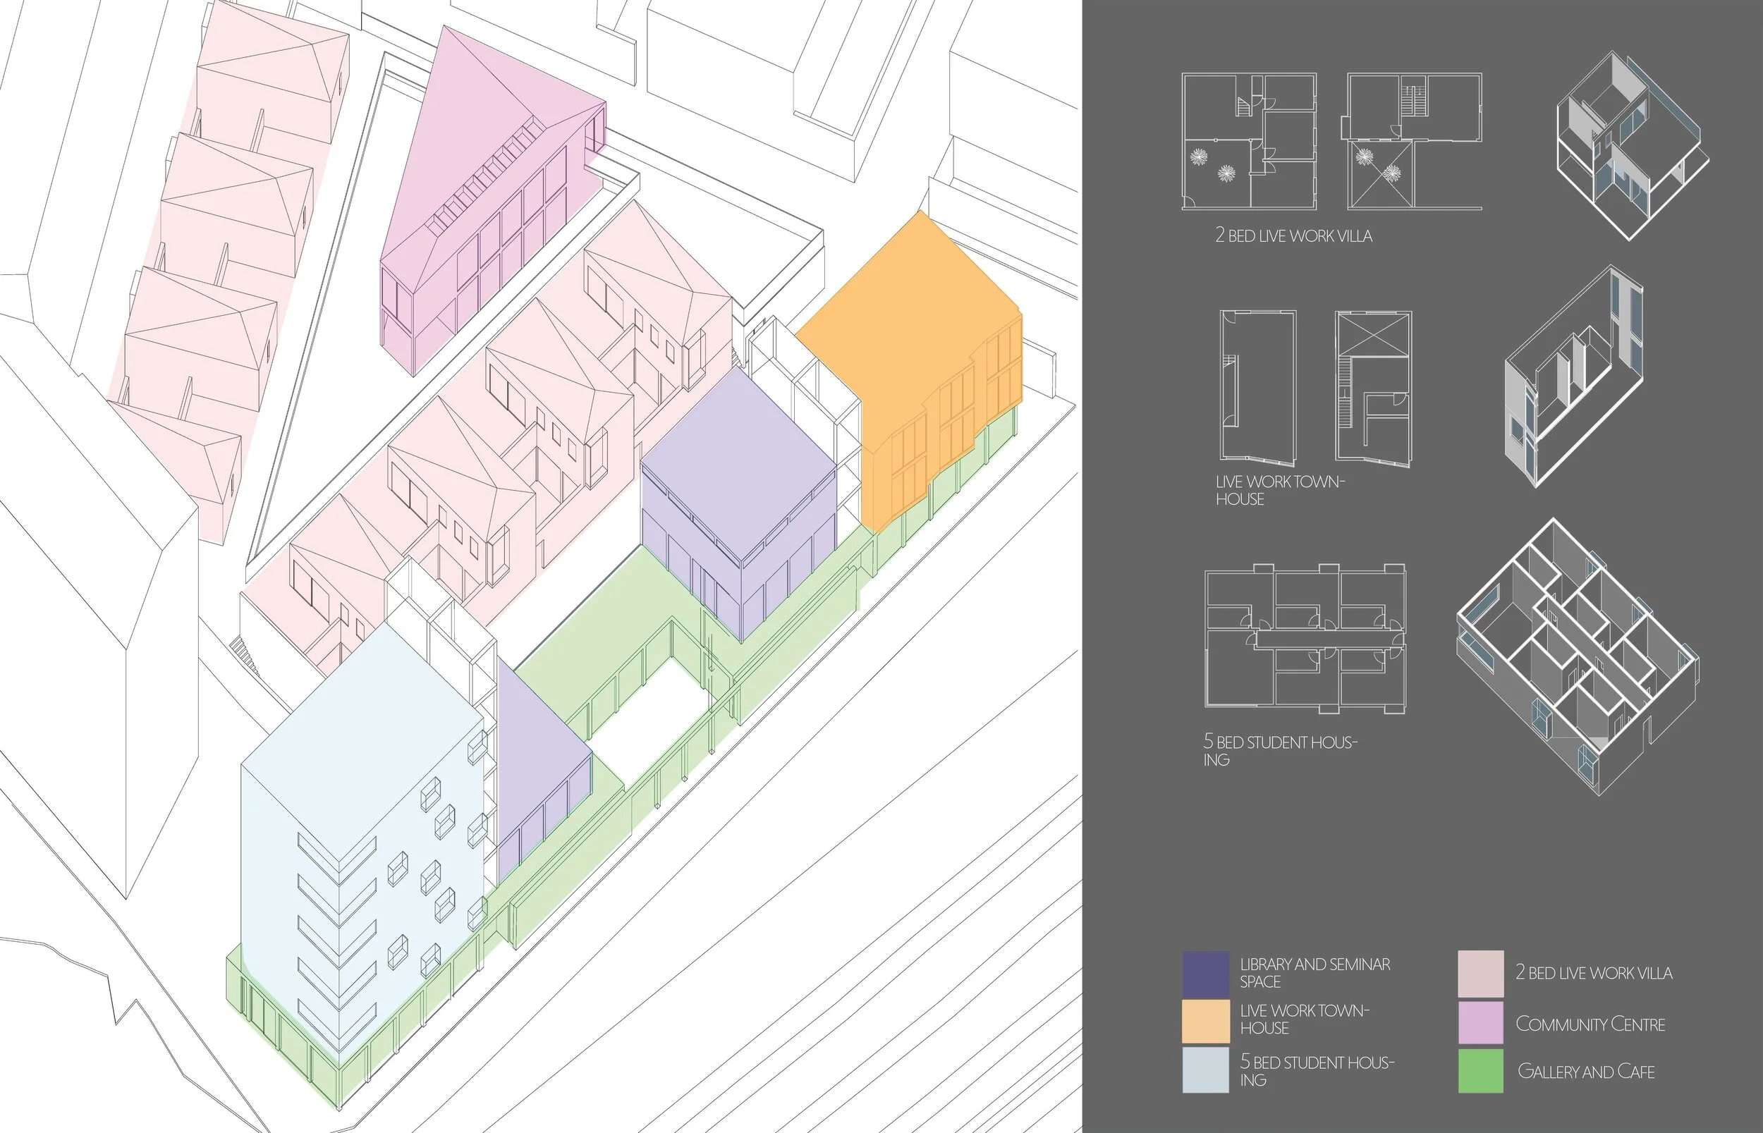Select the townhouse axonometric cutaway drawing
Viewport: 1763px width, 1133px height.
(1575, 376)
